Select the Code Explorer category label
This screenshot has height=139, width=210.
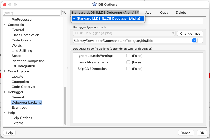(19, 71)
